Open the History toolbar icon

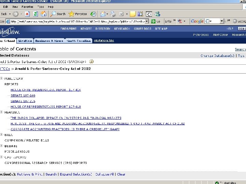93,14
